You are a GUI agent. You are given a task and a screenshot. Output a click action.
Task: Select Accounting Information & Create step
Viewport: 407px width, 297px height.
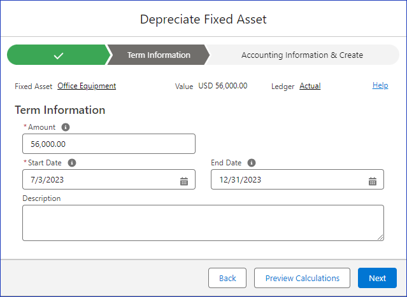point(302,55)
